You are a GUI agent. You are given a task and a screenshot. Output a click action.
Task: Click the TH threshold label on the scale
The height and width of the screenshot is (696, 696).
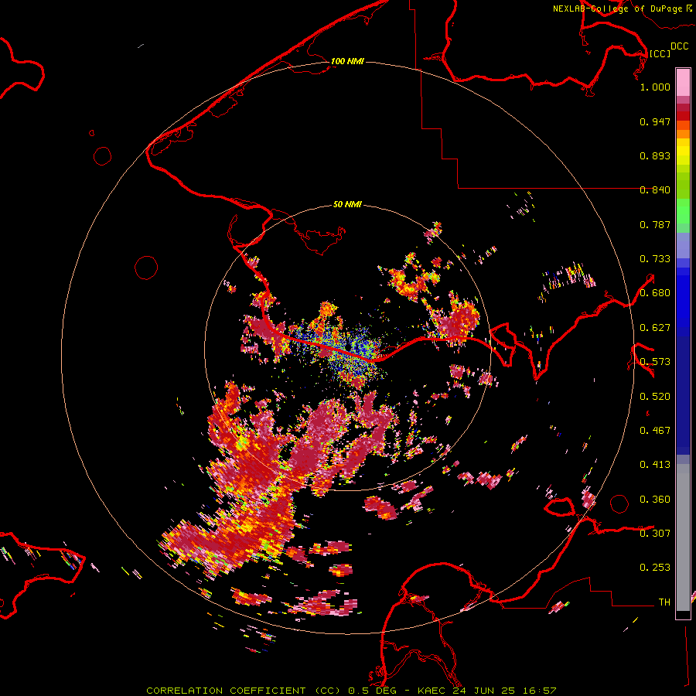coord(664,602)
